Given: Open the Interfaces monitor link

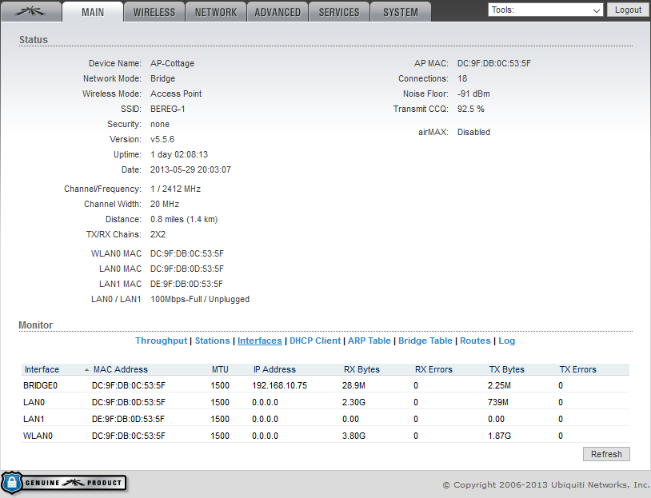Looking at the screenshot, I should click(x=259, y=341).
